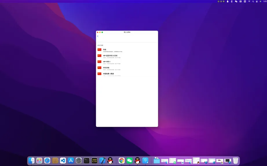
Task: Open System Preferences from the dock
Action: click(79, 161)
